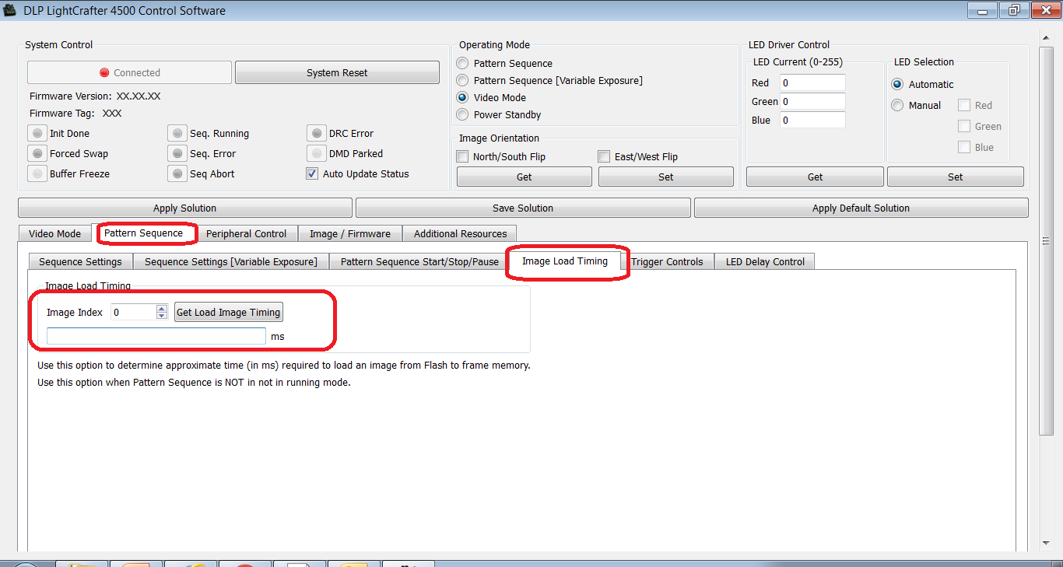Click the Seq. Error status indicator
The width and height of the screenshot is (1063, 567).
(177, 153)
